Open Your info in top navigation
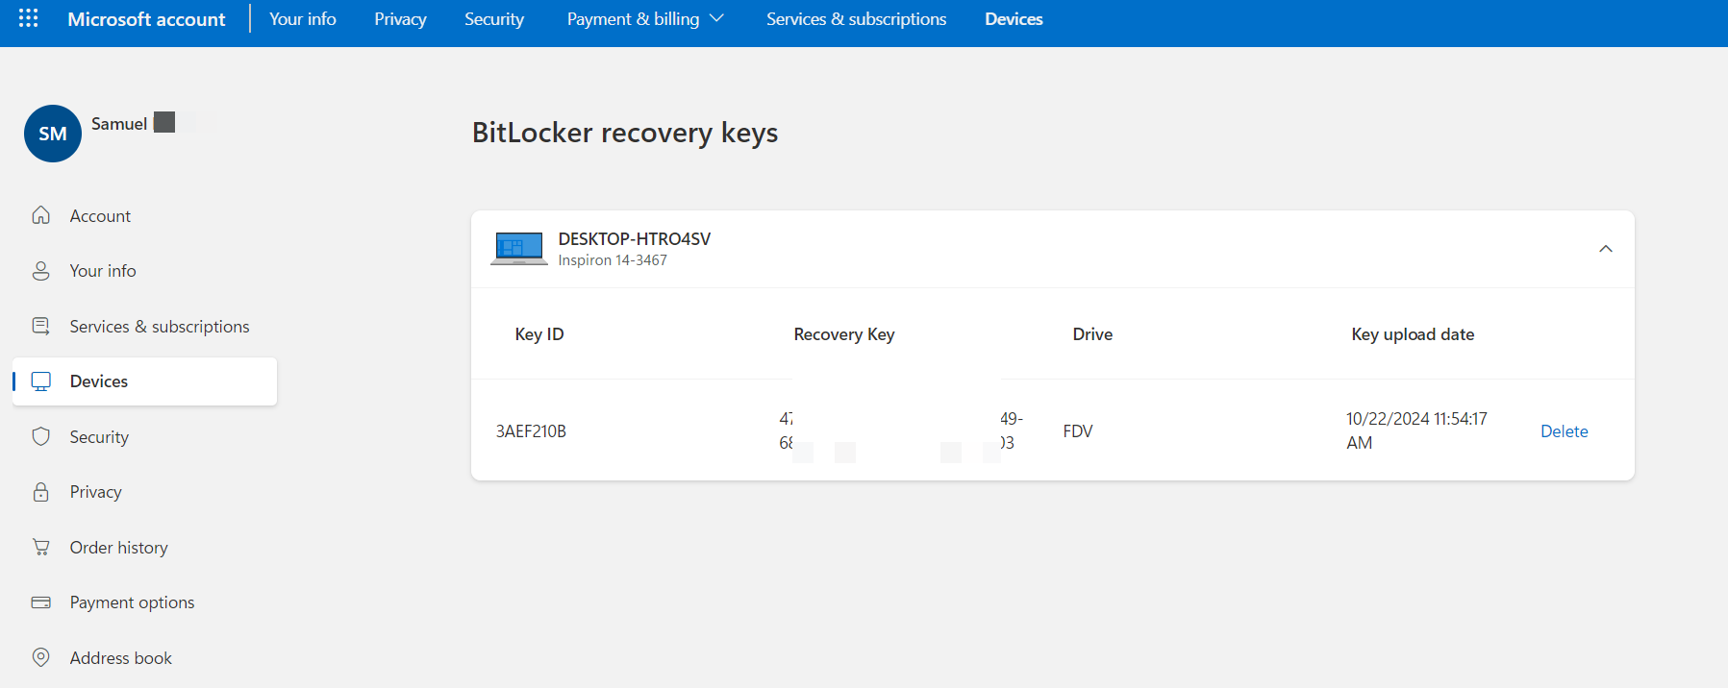Screen dimensions: 1728x688 point(303,19)
